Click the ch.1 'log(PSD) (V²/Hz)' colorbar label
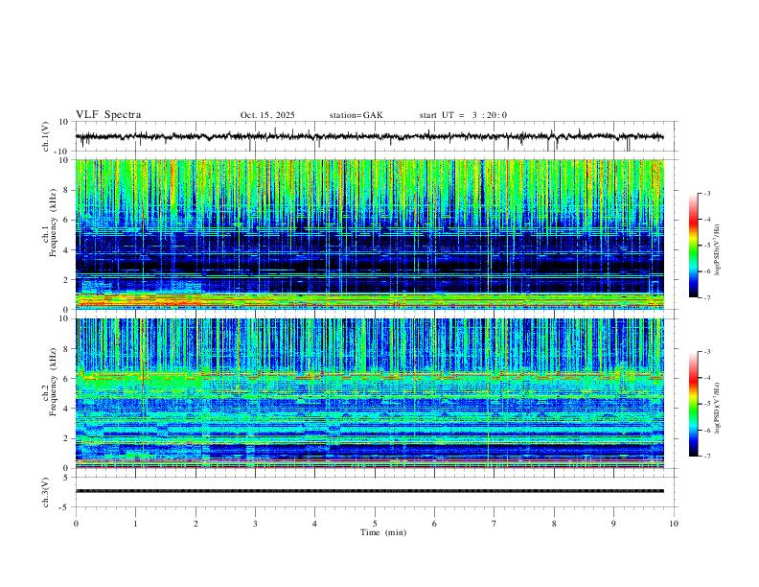759x587 pixels. [717, 250]
